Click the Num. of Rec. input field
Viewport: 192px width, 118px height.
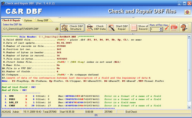tap(155, 29)
